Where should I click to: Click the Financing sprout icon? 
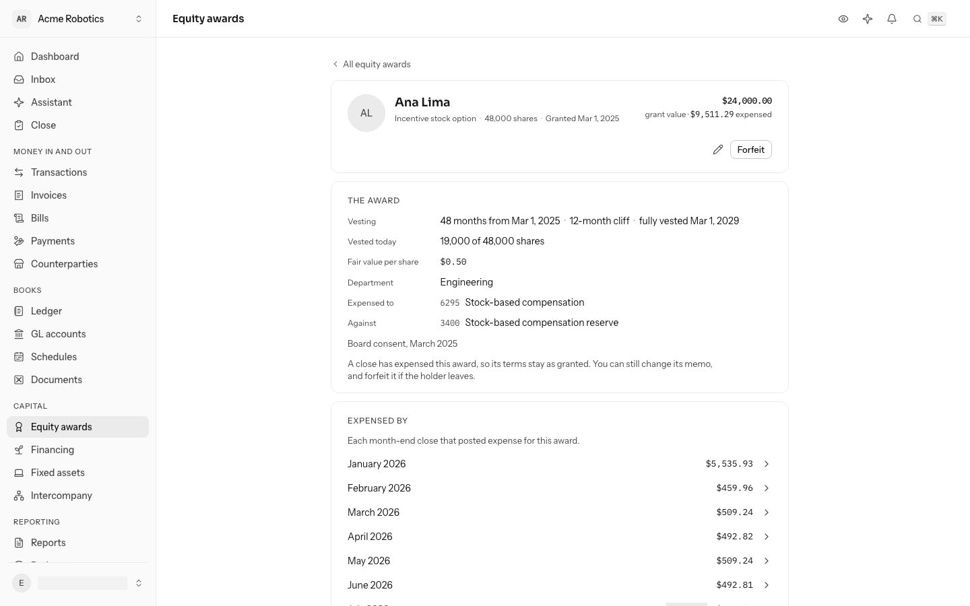pos(19,450)
